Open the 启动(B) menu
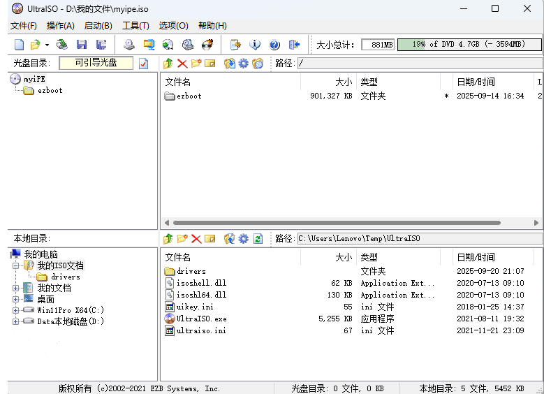This screenshot has height=394, width=544. click(98, 26)
